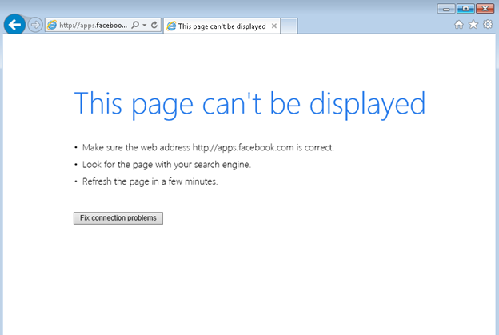This screenshot has height=335, width=499.
Task: Click the 'This page can't be displayed' heading
Action: tap(249, 104)
